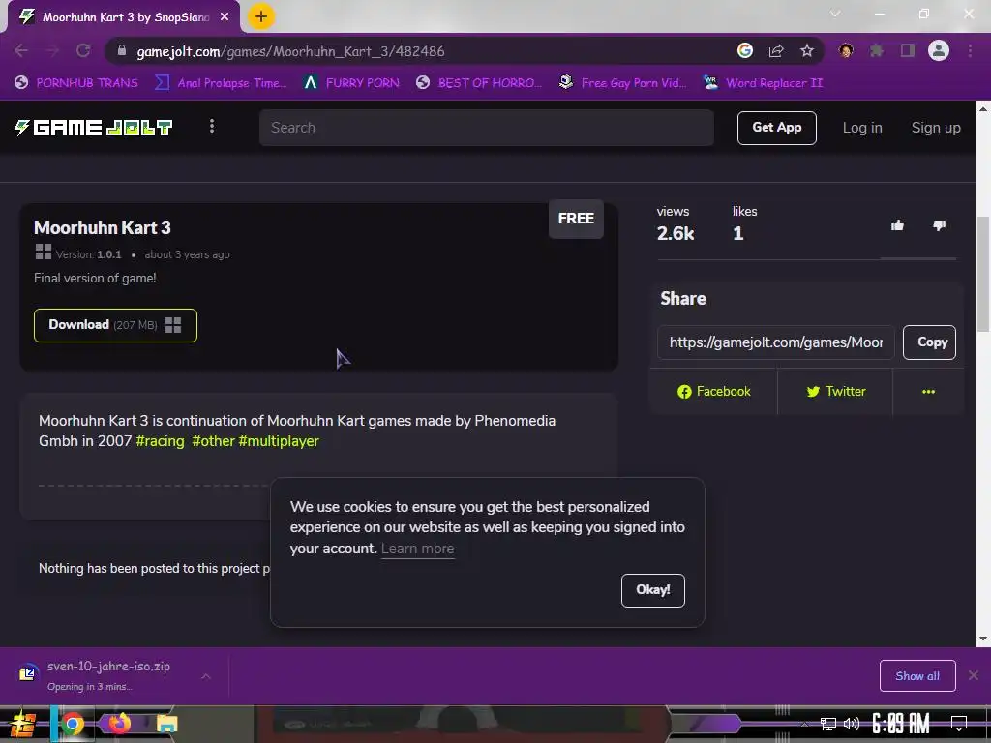This screenshot has width=991, height=743.
Task: Bookmark this page with star icon
Action: (806, 51)
